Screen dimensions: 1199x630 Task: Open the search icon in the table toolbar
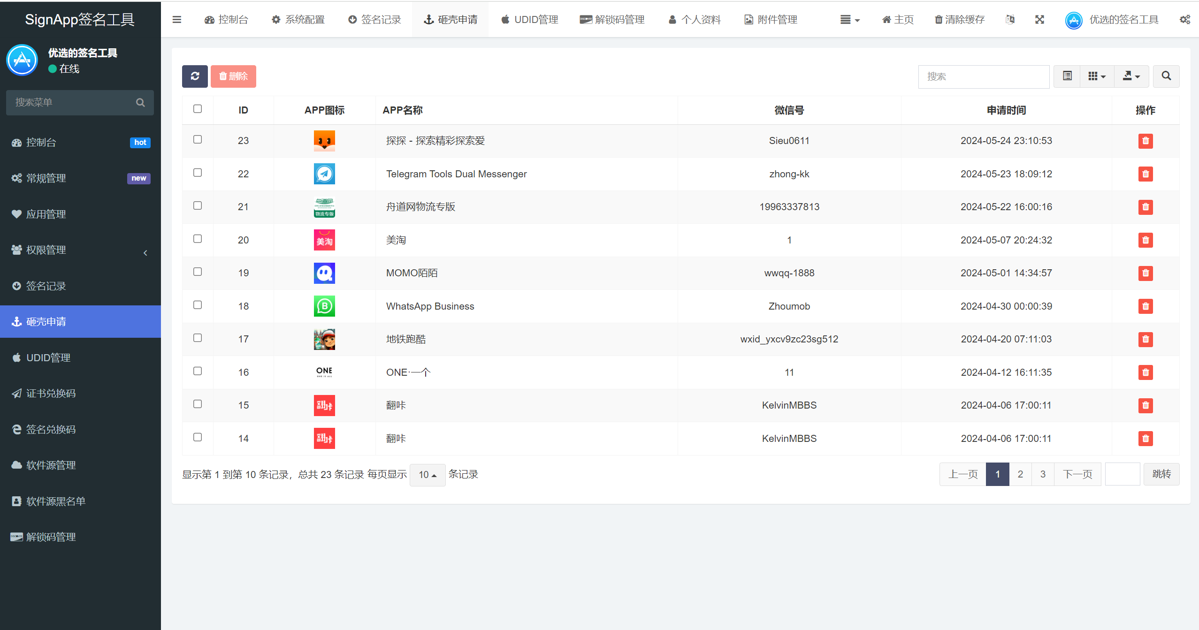(1167, 76)
